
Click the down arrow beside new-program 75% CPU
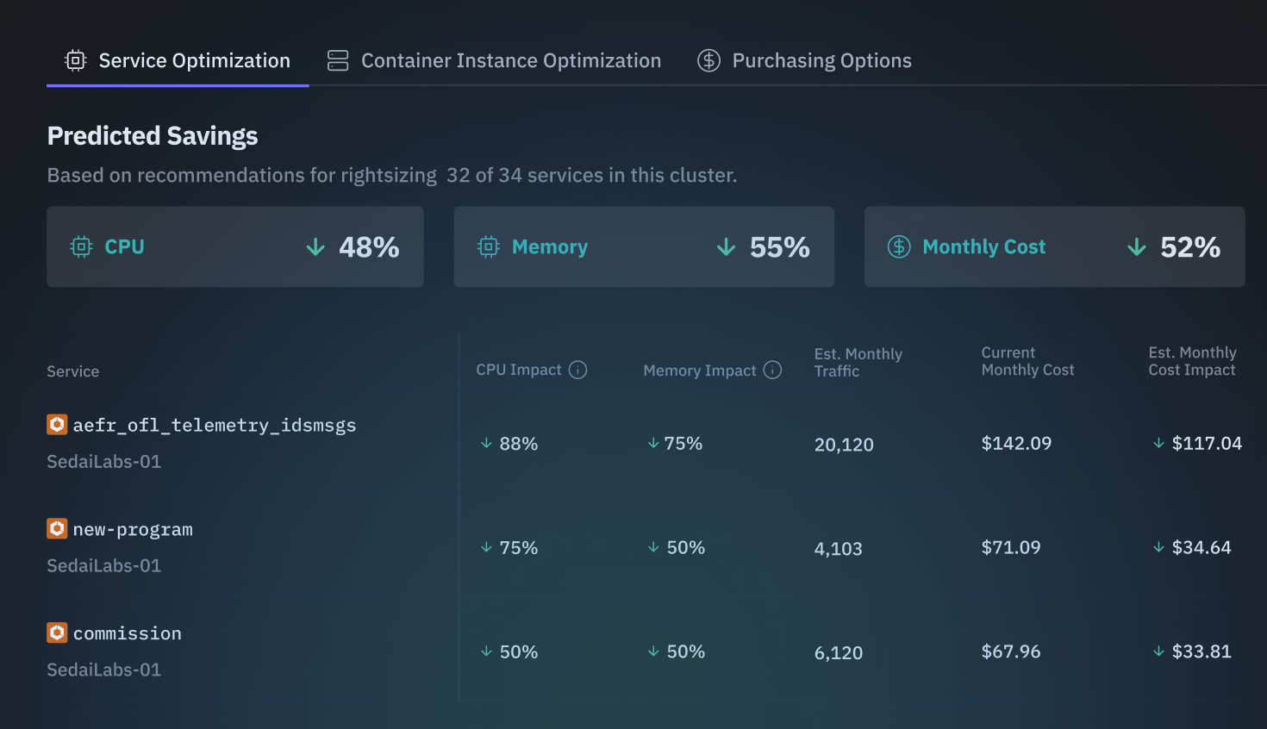pyautogui.click(x=486, y=547)
